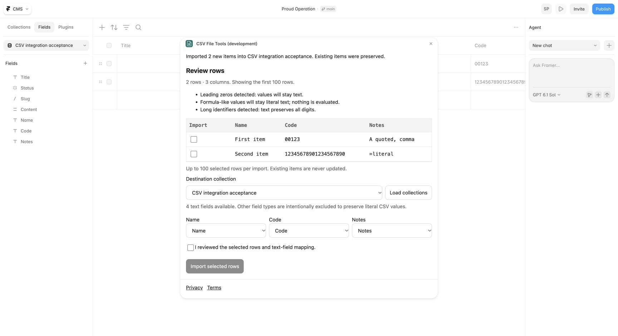Viewport: 618px width, 336px height.
Task: Open the Code field mapping dropdown
Action: click(309, 231)
